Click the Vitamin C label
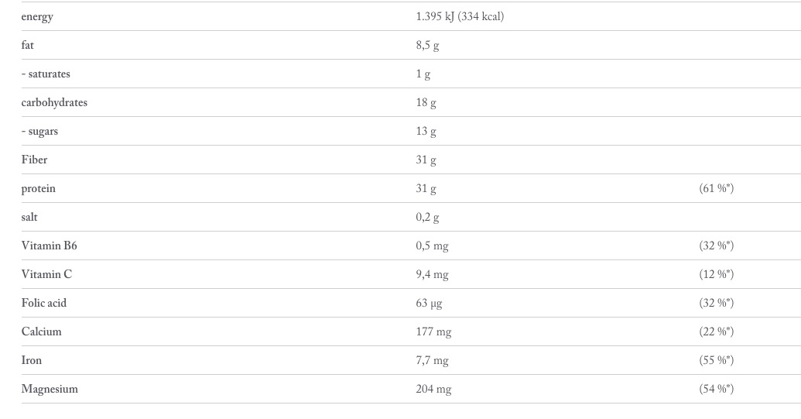The height and width of the screenshot is (419, 801). [x=46, y=274]
